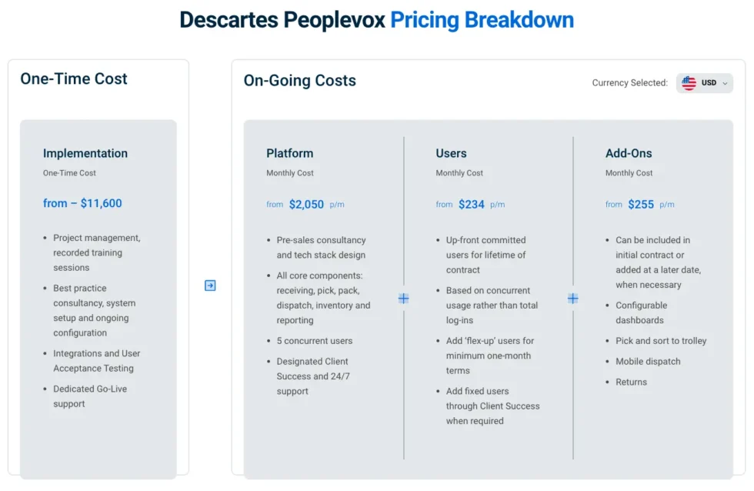Click the 5 concurrent users bullet point
The image size is (754, 491).
click(313, 340)
